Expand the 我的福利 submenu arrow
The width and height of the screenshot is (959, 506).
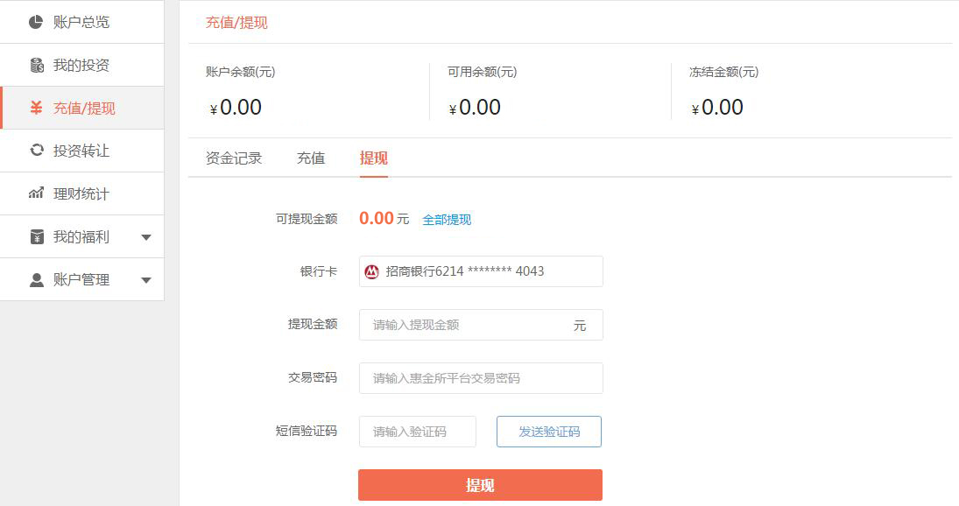point(146,237)
